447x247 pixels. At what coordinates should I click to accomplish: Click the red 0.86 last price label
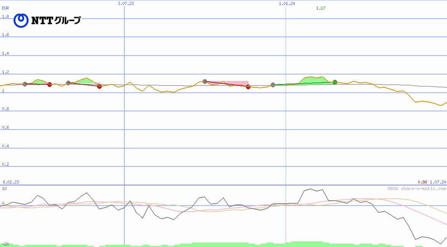pos(422,182)
